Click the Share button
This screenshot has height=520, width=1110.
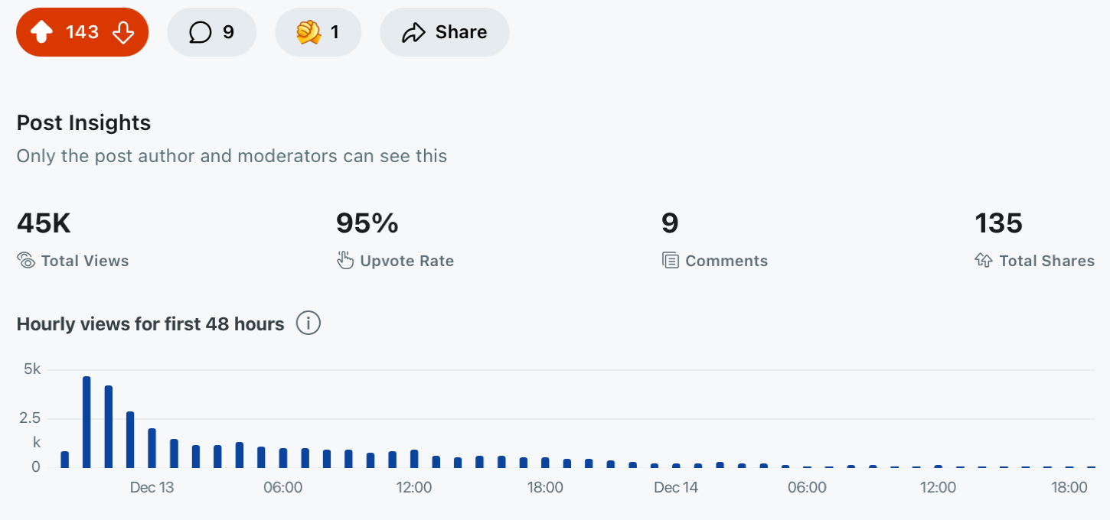pyautogui.click(x=445, y=32)
